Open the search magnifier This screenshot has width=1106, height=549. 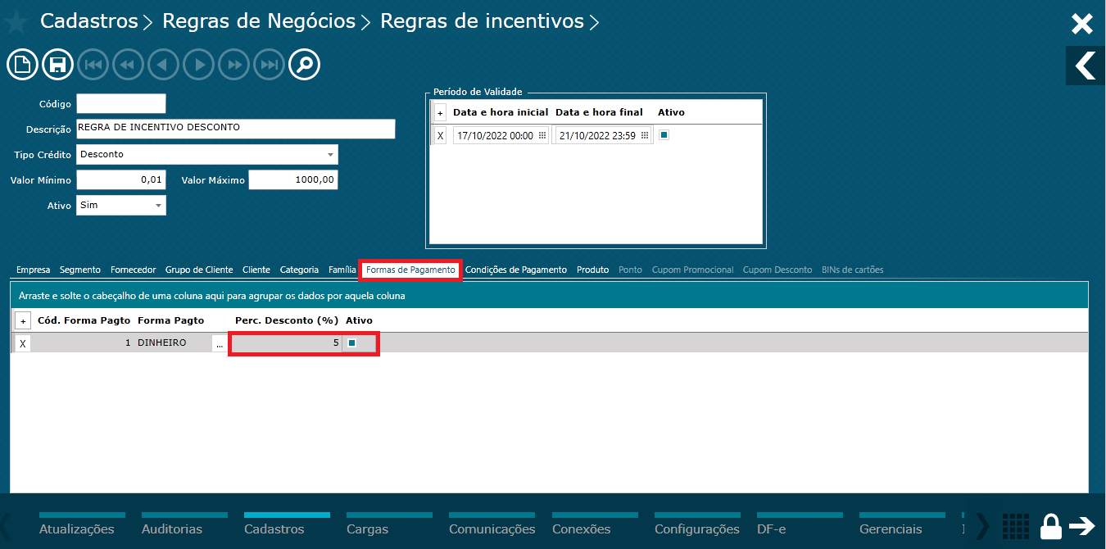click(x=304, y=64)
